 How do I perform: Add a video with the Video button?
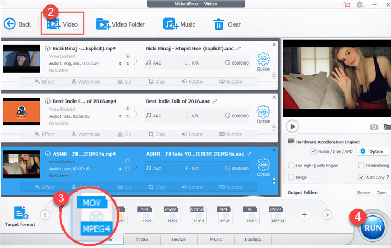click(x=62, y=24)
